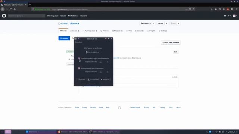
Task: Toggle lock-on-leaving checkbox in Btunlock
Action: (x=79, y=68)
